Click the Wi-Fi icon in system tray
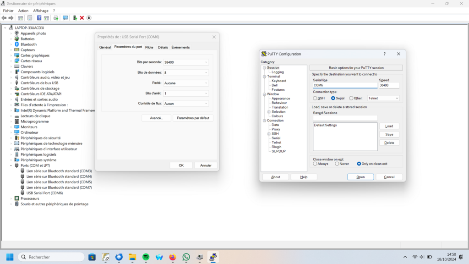469x264 pixels. pos(414,257)
